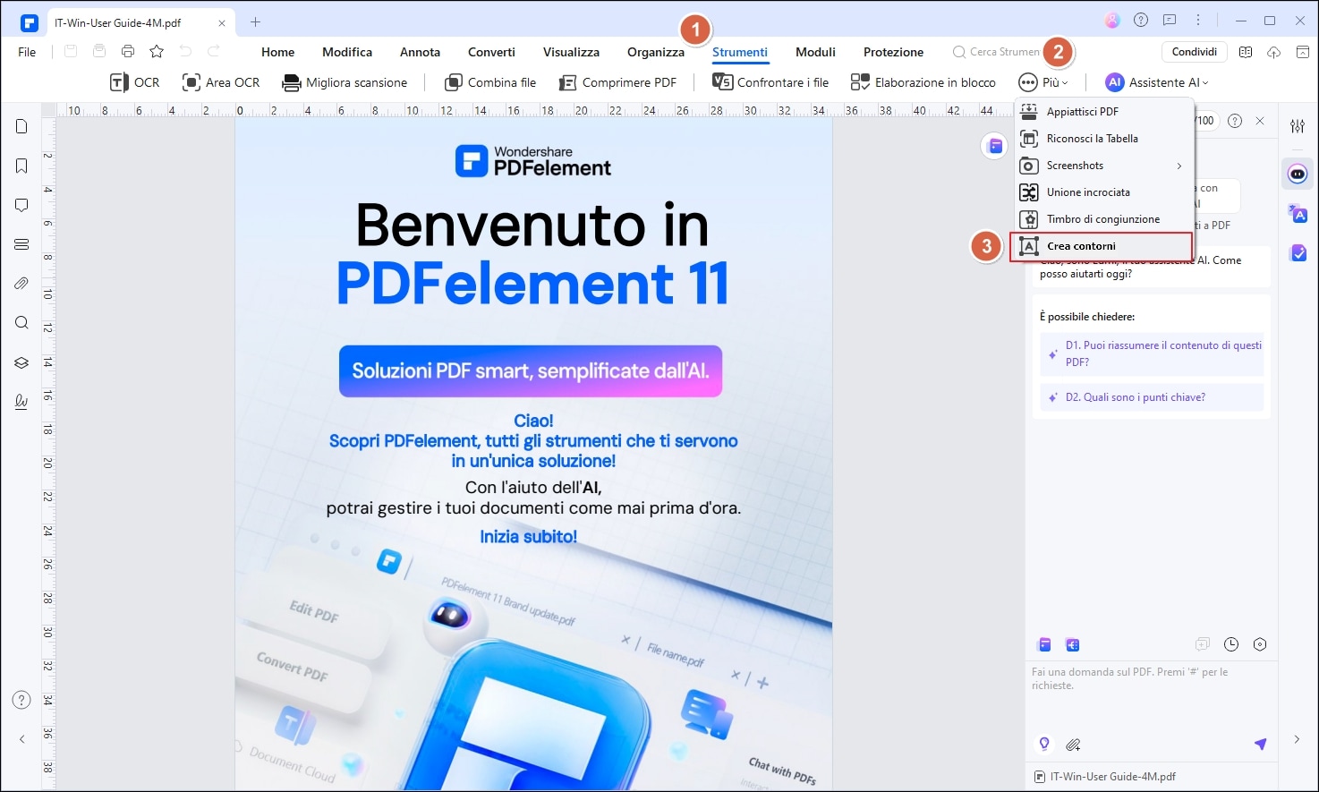Image resolution: width=1319 pixels, height=792 pixels.
Task: Open the save icon in quick toolbar
Action: click(x=71, y=52)
